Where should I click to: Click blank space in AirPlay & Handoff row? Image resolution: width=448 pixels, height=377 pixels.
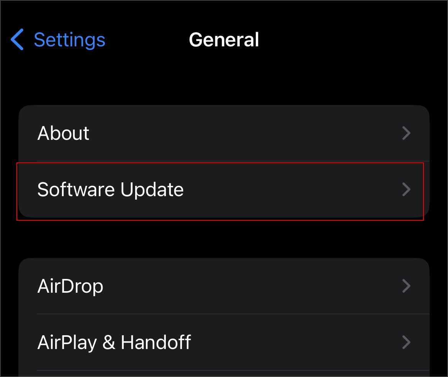coord(295,342)
